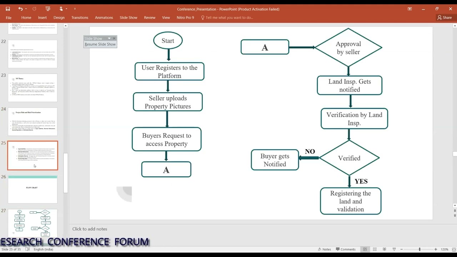This screenshot has width=457, height=257.
Task: Click the slide panel scroll up arrow
Action: [x=65, y=26]
